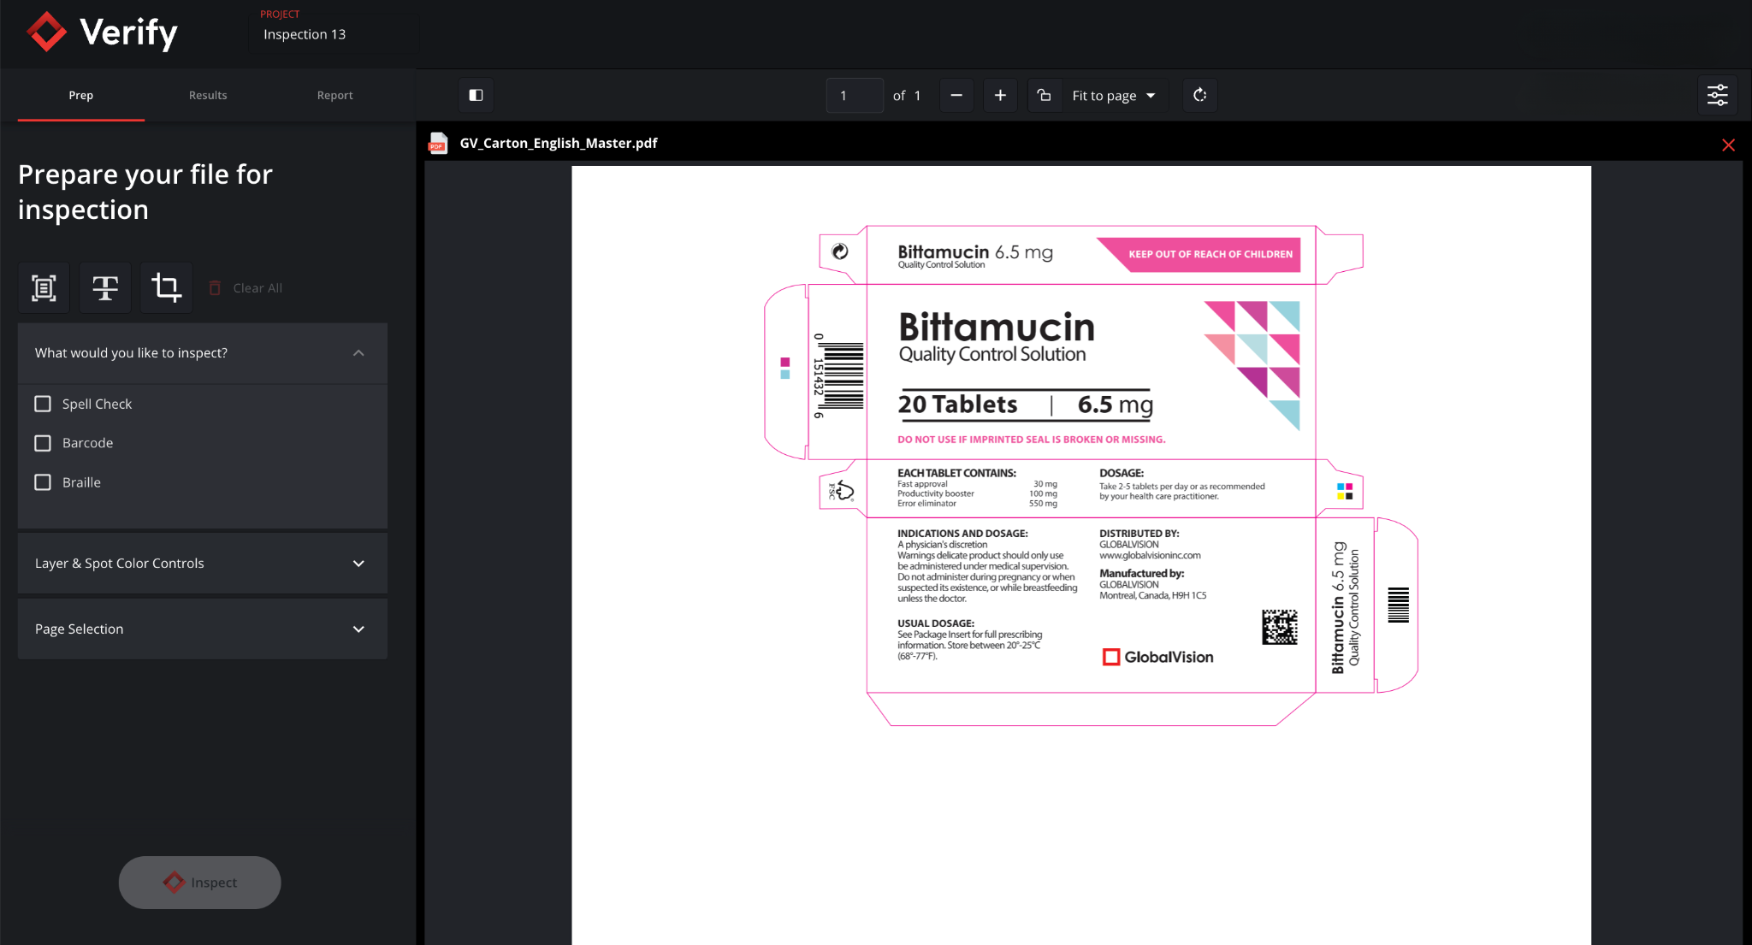Click the large Bittamucin title
Viewport: 1752px width, 945px height.
click(997, 327)
